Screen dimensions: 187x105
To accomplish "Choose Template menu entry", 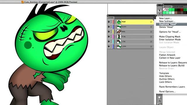I will coord(164,73).
